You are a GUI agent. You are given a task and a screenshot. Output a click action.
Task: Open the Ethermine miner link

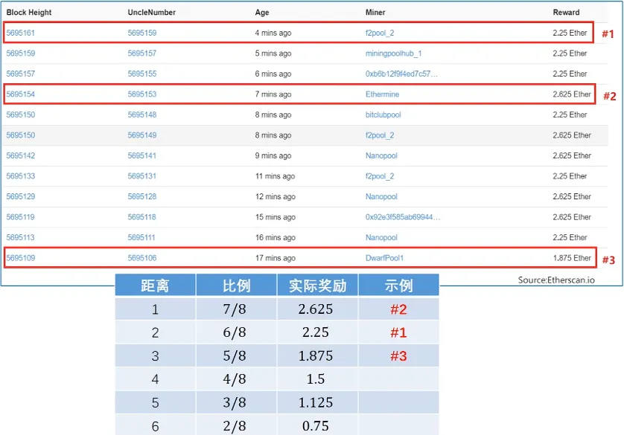click(x=383, y=94)
